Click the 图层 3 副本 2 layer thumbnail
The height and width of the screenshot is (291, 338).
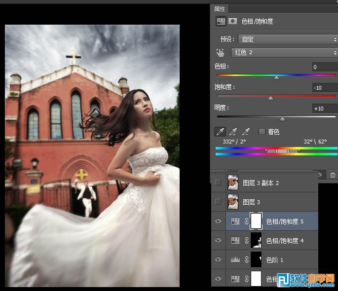(233, 182)
